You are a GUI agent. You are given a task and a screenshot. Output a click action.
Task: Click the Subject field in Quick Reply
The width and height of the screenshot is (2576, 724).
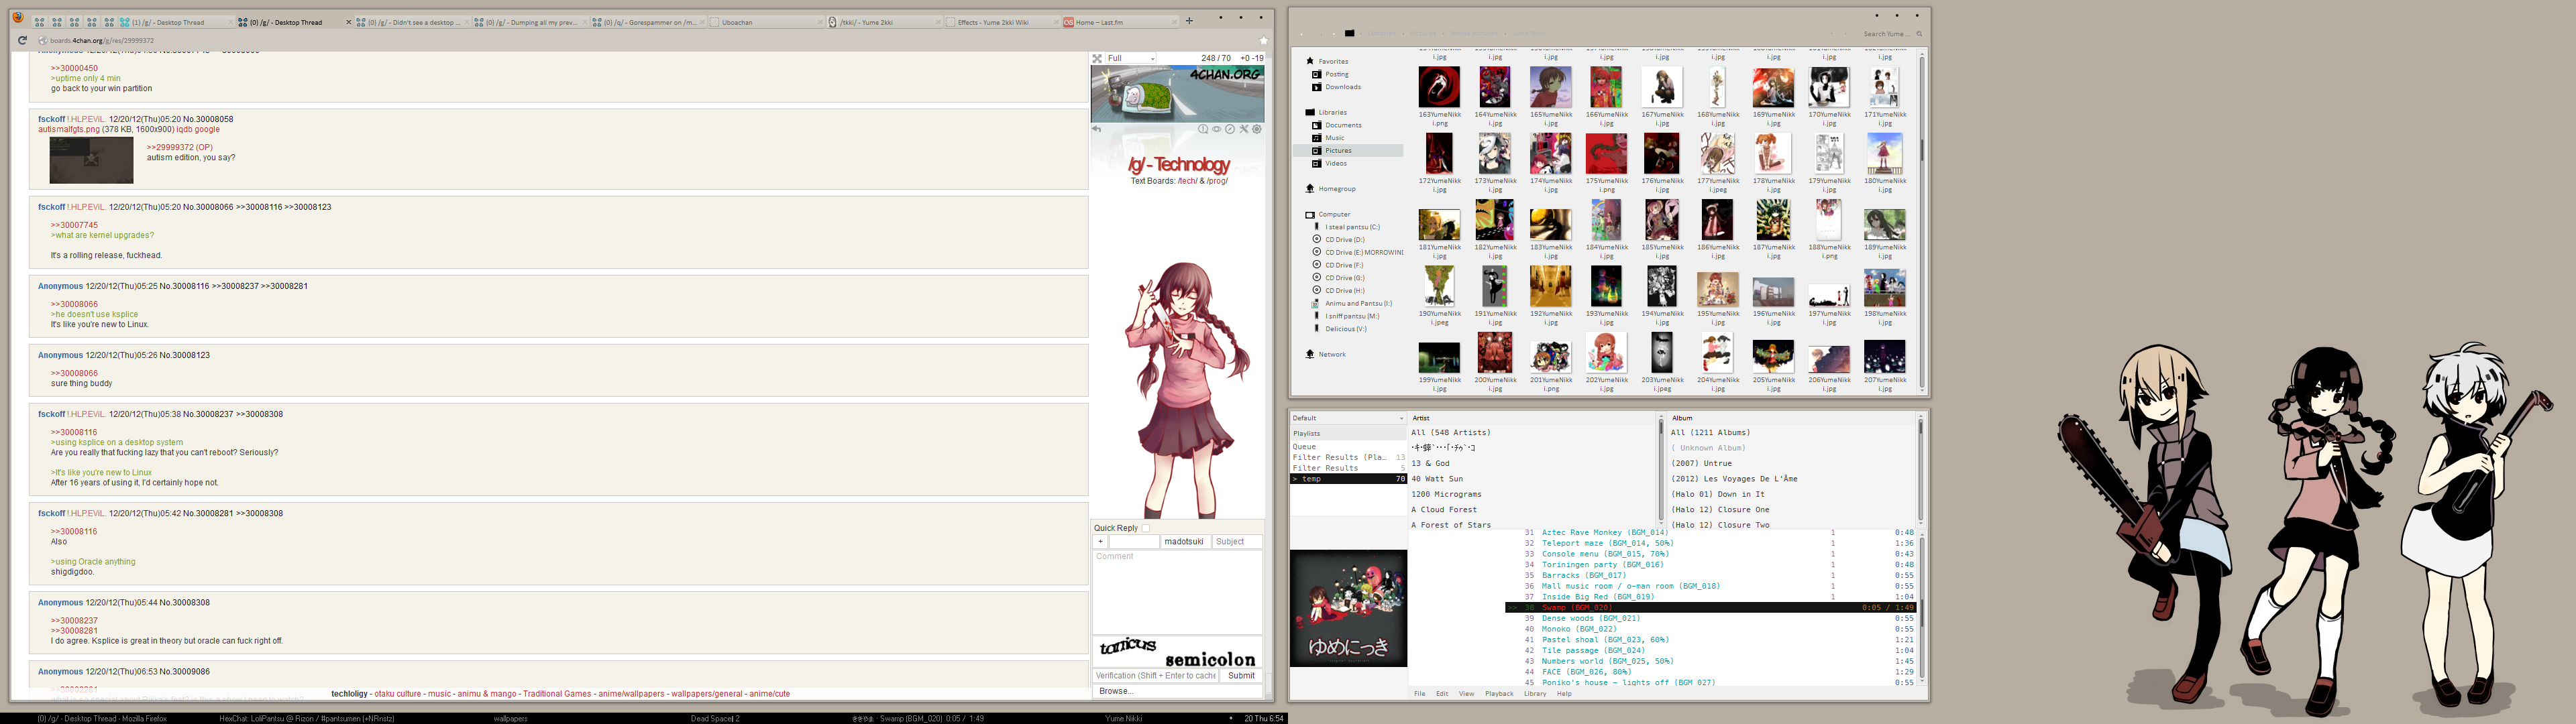point(1237,541)
